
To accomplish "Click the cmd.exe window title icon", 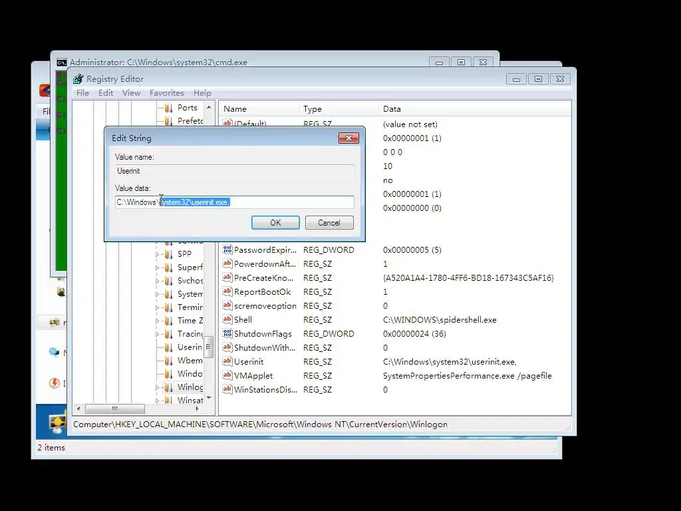I will point(62,63).
